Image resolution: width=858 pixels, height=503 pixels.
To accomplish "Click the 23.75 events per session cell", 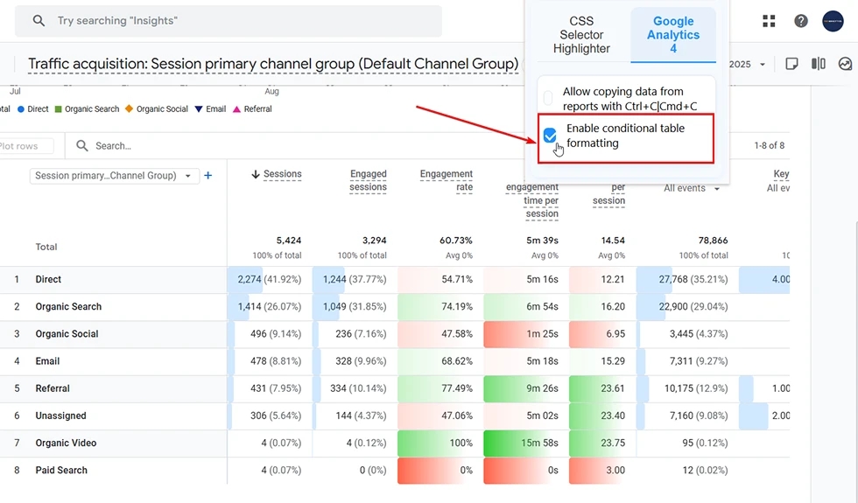I will (602, 444).
